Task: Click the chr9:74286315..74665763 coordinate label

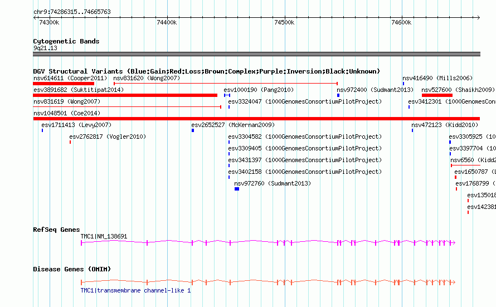Action: point(72,12)
